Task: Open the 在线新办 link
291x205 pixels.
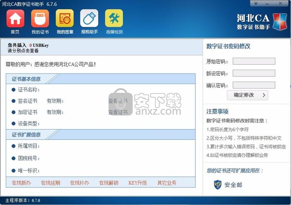Action: coord(21,183)
